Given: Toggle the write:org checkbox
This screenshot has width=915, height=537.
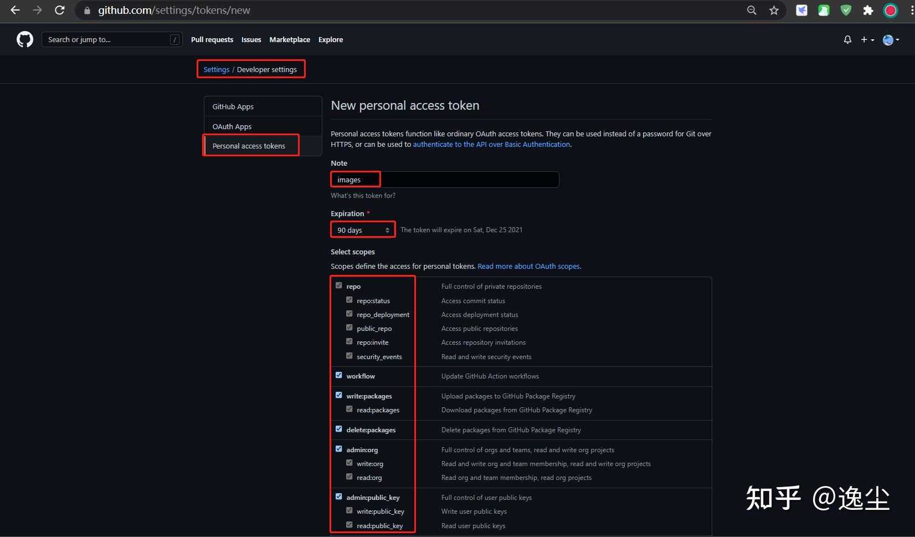Looking at the screenshot, I should point(349,463).
